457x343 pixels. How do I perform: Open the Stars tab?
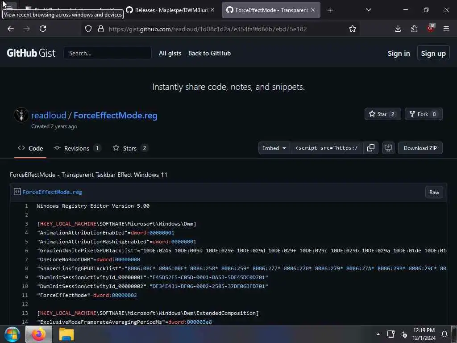pyautogui.click(x=130, y=148)
